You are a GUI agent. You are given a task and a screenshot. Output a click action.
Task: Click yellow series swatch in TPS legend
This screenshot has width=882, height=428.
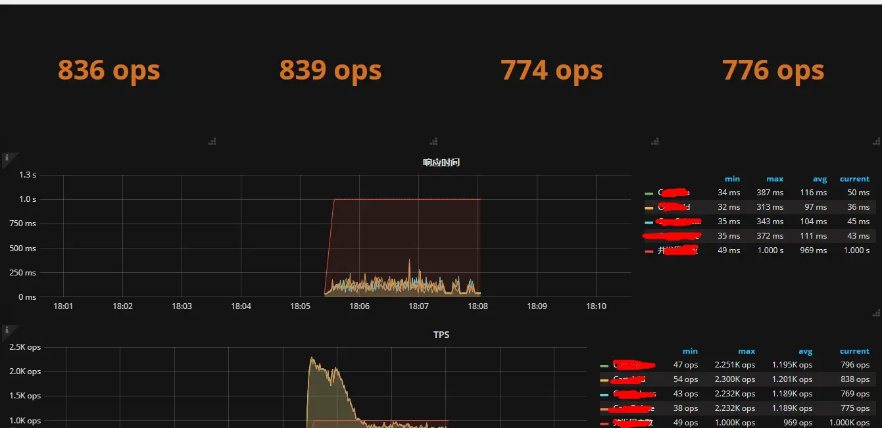[604, 380]
